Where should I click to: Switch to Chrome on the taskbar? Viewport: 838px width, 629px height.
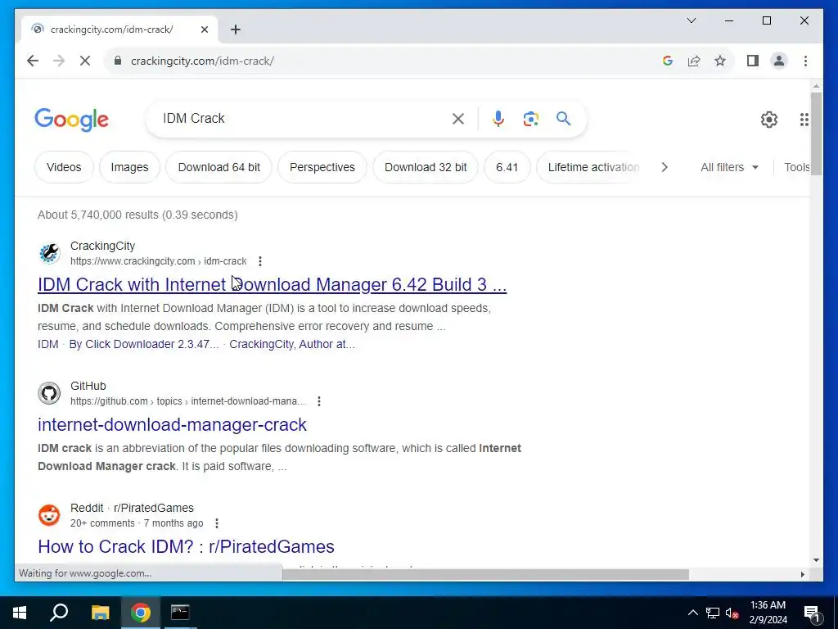point(141,613)
